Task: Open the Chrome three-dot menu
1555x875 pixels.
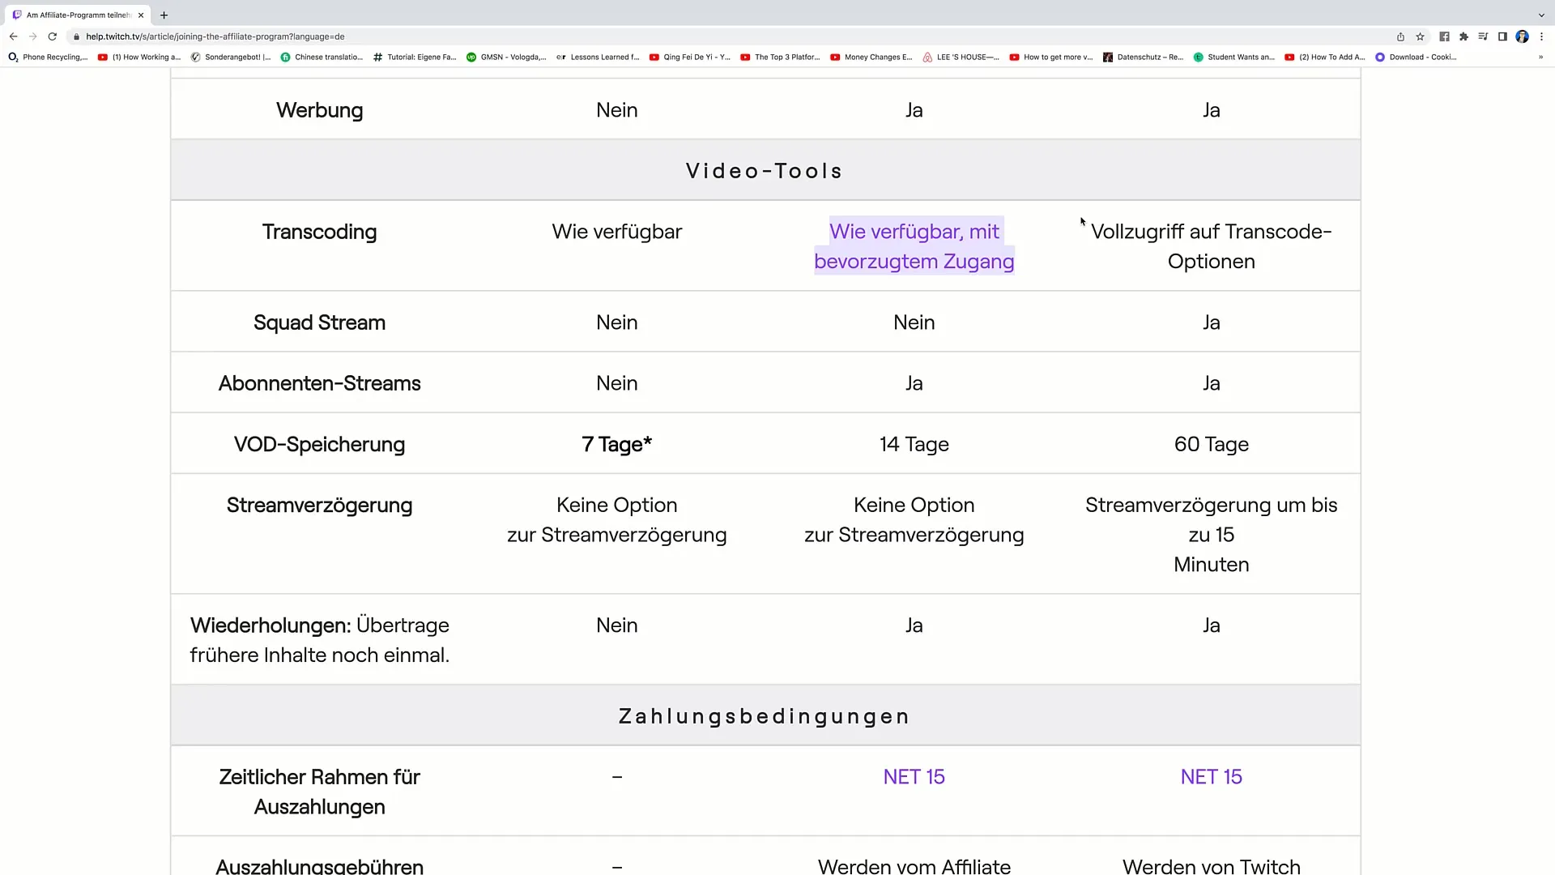Action: [x=1541, y=36]
